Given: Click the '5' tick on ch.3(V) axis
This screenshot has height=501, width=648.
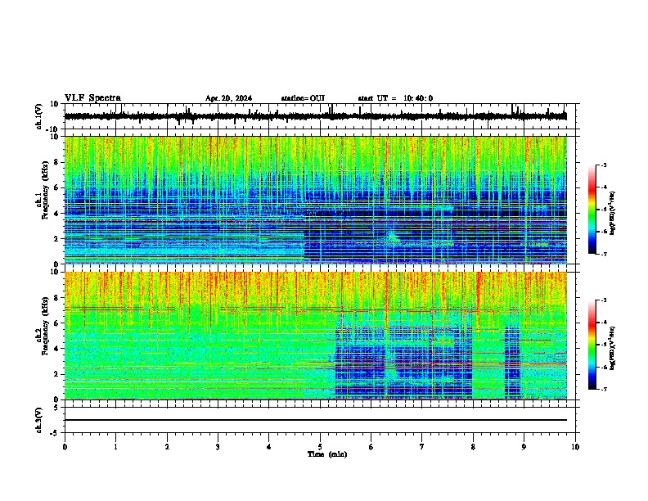Looking at the screenshot, I should point(57,408).
